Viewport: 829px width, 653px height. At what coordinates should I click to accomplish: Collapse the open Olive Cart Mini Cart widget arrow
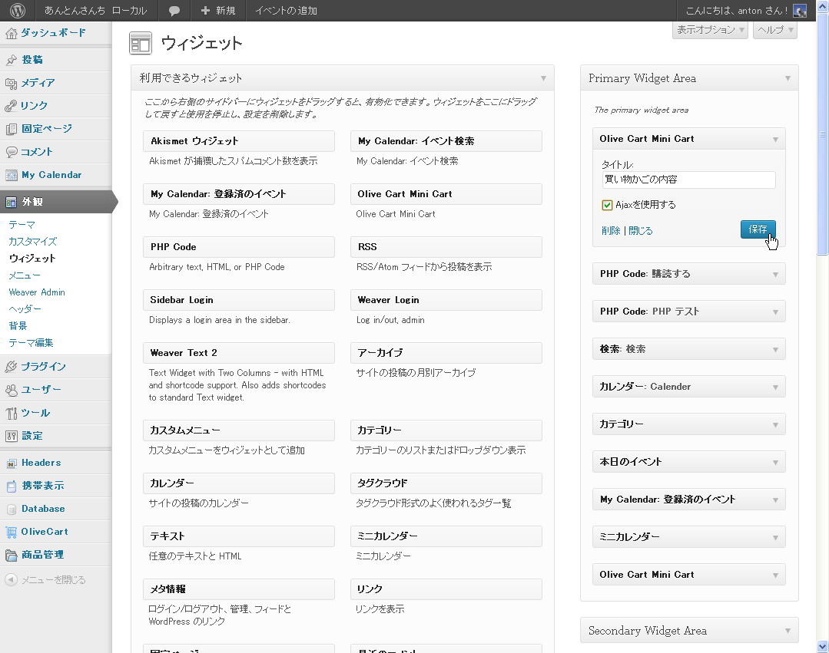click(x=775, y=140)
